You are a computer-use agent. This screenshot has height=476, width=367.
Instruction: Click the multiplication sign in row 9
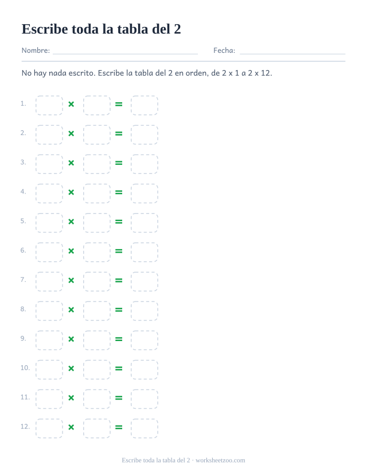tap(71, 339)
